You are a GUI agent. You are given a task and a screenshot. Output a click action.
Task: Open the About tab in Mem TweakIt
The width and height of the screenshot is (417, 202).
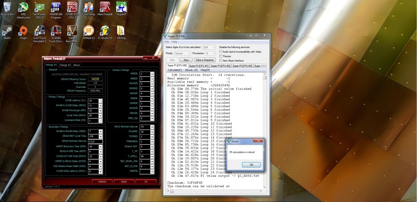tap(77, 65)
